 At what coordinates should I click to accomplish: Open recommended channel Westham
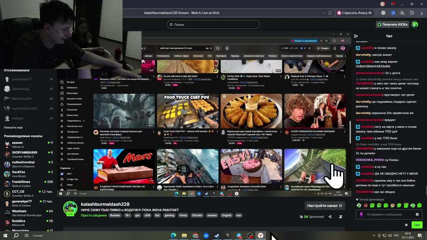[28, 213]
